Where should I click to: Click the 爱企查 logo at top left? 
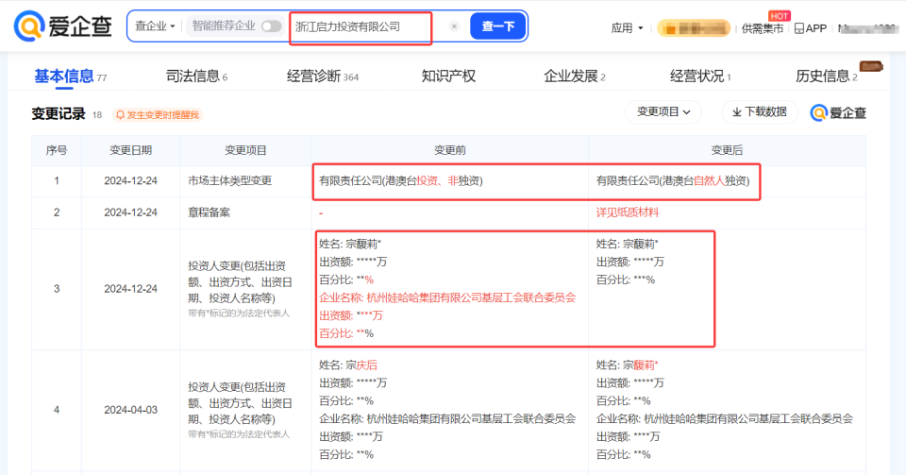click(63, 26)
